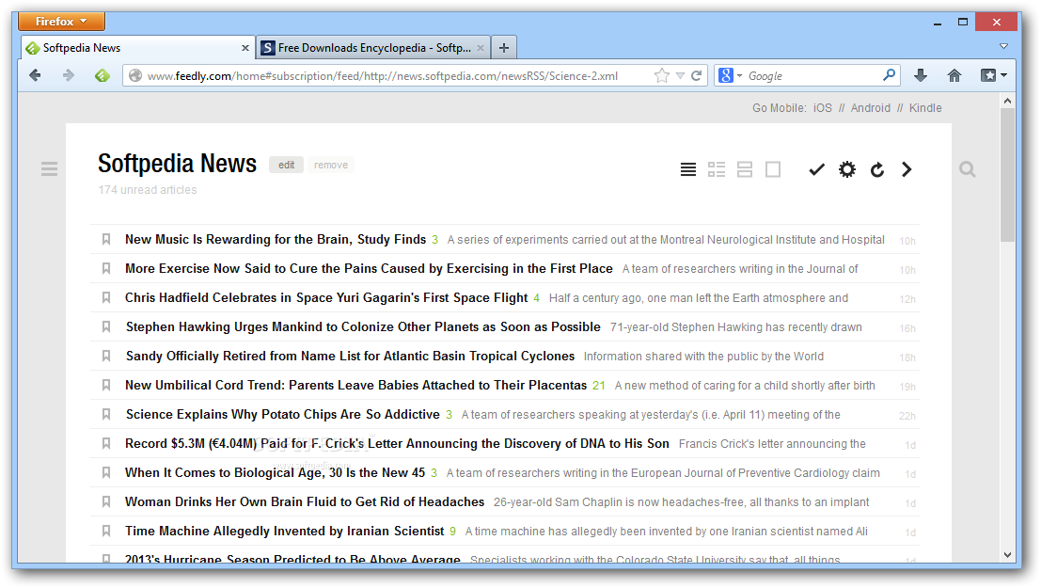The height and width of the screenshot is (588, 1041).
Task: Open 'Science Explains Why Potato Chips' article
Action: [x=283, y=415]
